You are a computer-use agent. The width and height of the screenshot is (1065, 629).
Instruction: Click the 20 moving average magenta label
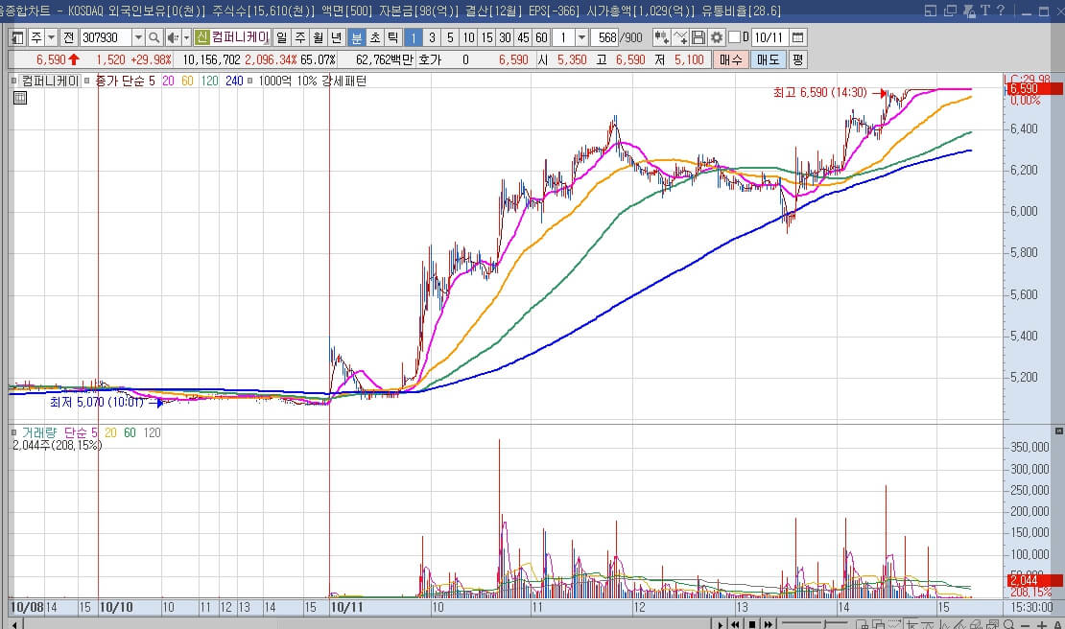tap(168, 81)
